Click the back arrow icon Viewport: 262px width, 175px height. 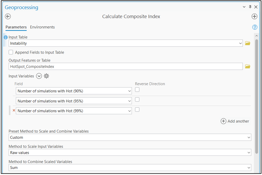(x=8, y=16)
